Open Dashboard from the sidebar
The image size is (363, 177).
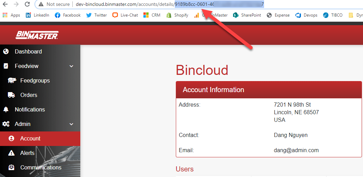point(40,51)
